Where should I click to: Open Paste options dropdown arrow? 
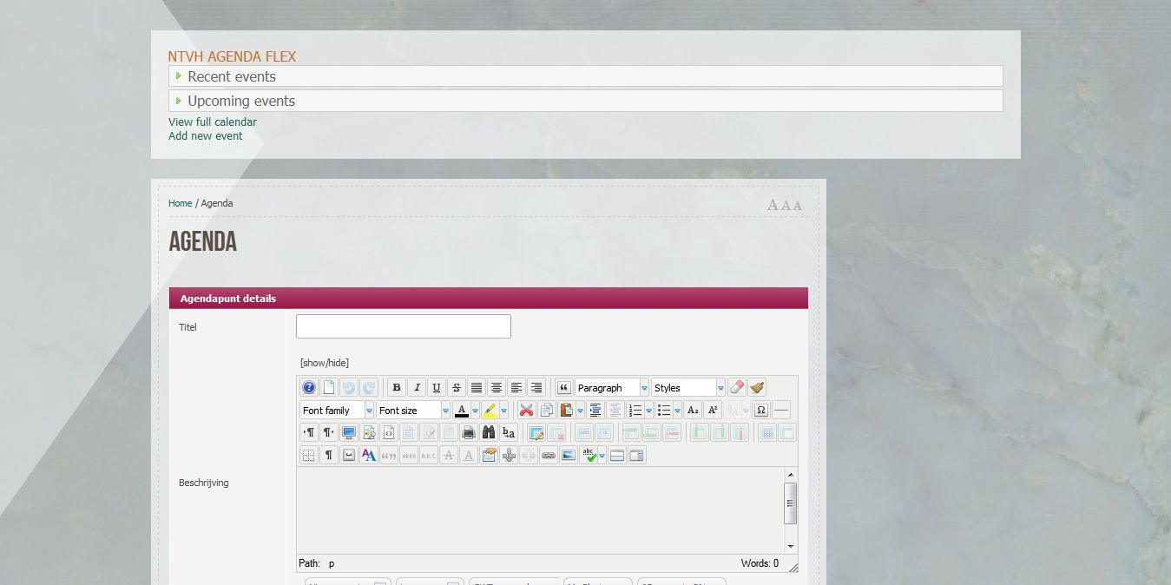coord(580,411)
